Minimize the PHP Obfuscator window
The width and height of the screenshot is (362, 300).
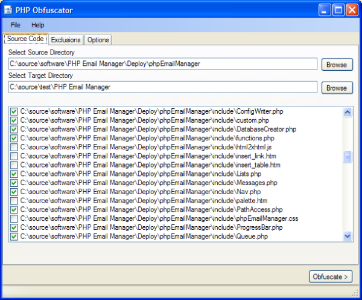tap(325, 10)
